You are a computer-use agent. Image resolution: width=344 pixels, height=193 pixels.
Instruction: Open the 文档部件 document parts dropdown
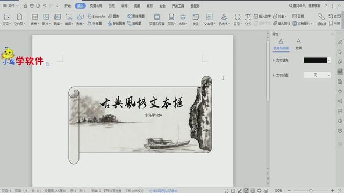click(302, 23)
